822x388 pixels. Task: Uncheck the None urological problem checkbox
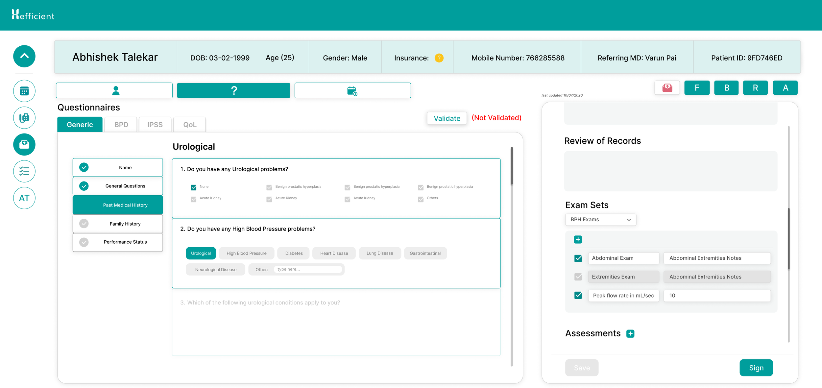[x=194, y=187]
